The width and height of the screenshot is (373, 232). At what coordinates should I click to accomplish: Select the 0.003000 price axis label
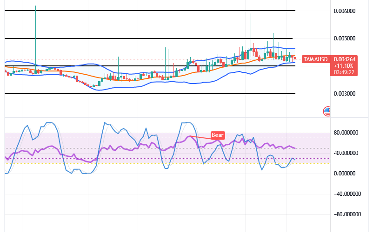tap(345, 94)
